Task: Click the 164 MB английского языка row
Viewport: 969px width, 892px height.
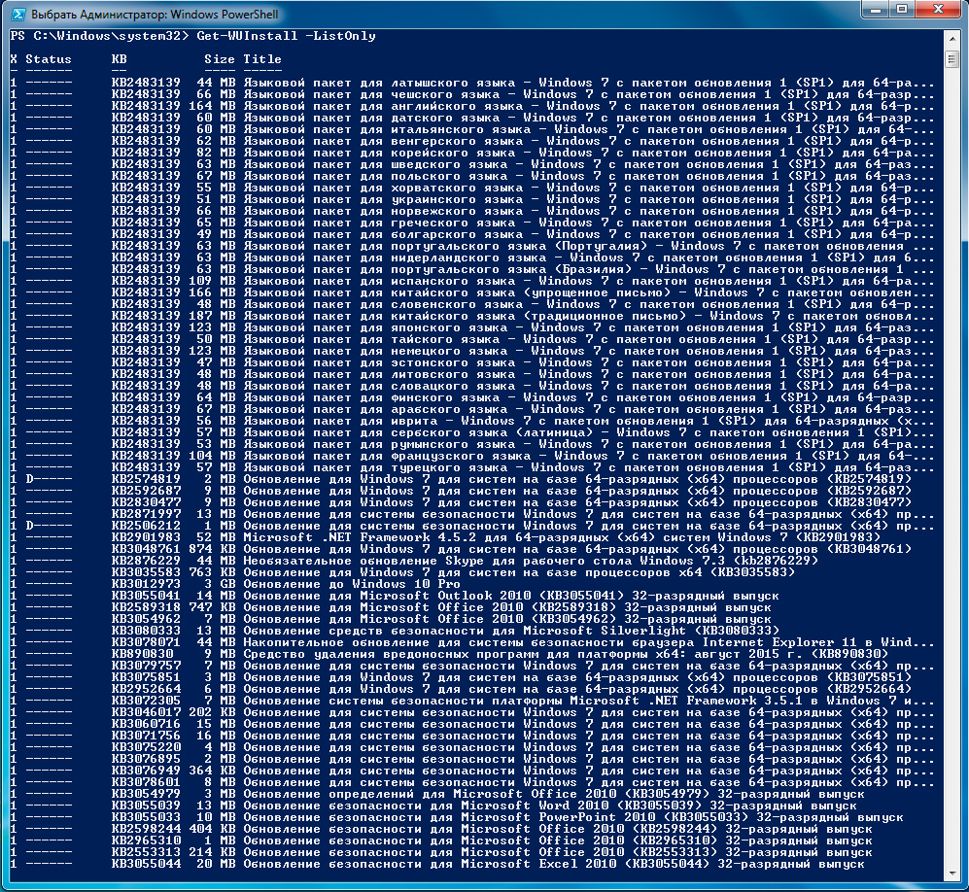Action: (471, 106)
